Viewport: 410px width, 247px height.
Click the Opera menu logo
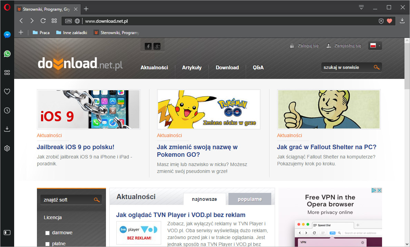point(7,7)
